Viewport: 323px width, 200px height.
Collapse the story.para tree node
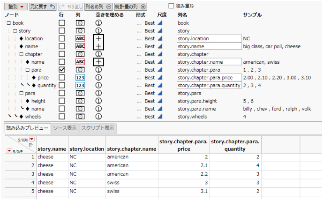(21, 93)
